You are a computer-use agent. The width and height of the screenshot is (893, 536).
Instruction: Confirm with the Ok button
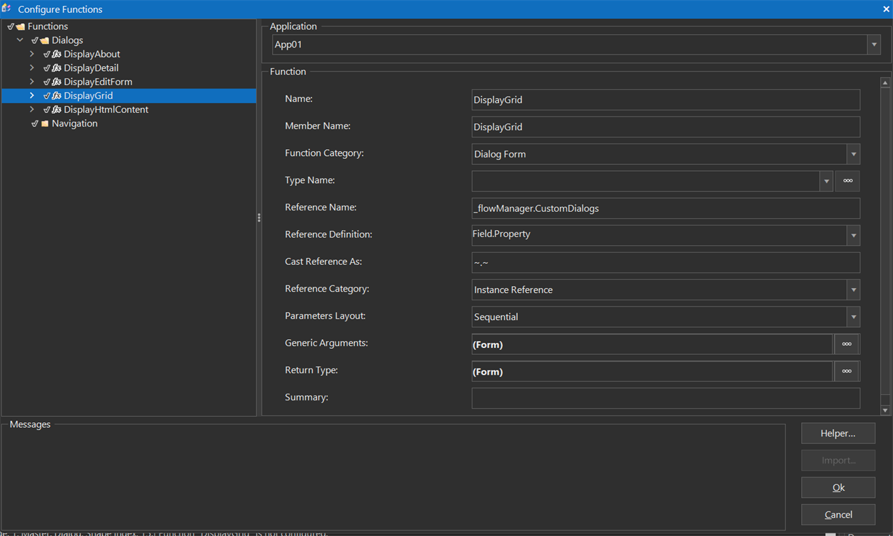point(839,488)
